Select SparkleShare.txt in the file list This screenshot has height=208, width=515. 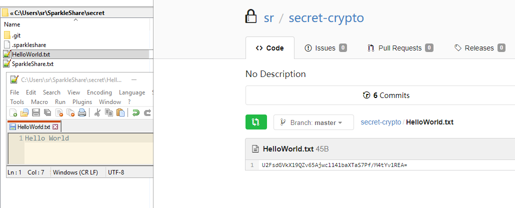pyautogui.click(x=32, y=64)
